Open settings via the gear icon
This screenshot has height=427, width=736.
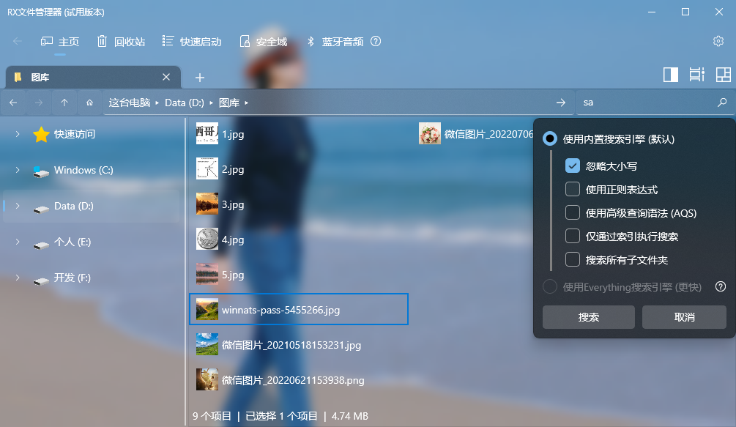718,41
